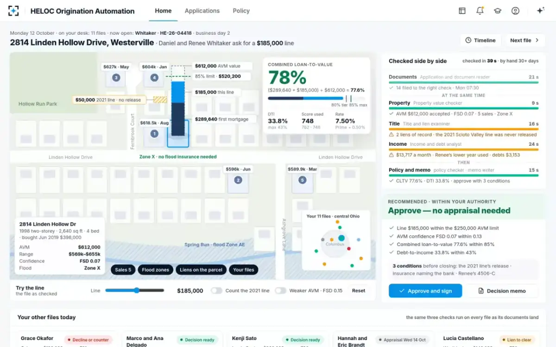
Task: Click the combined loan-to-value progress bar
Action: 316,98
